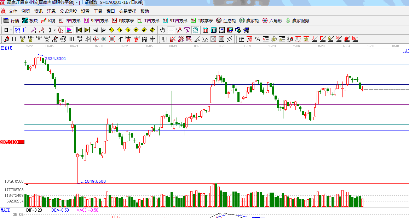This screenshot has width=409, height=218.
Task: Toggle the red dragon pattern button
Action: click(x=61, y=30)
